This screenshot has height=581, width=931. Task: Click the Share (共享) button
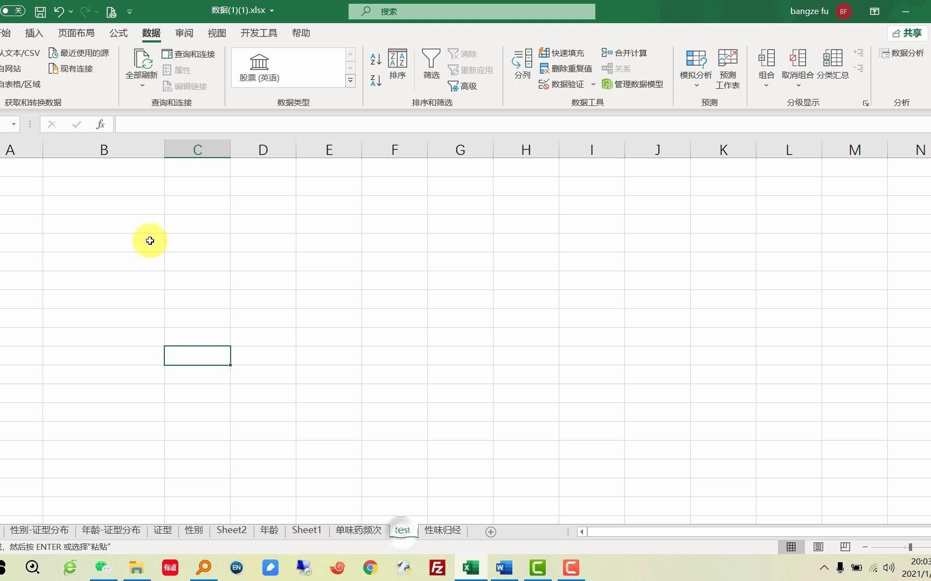907,33
